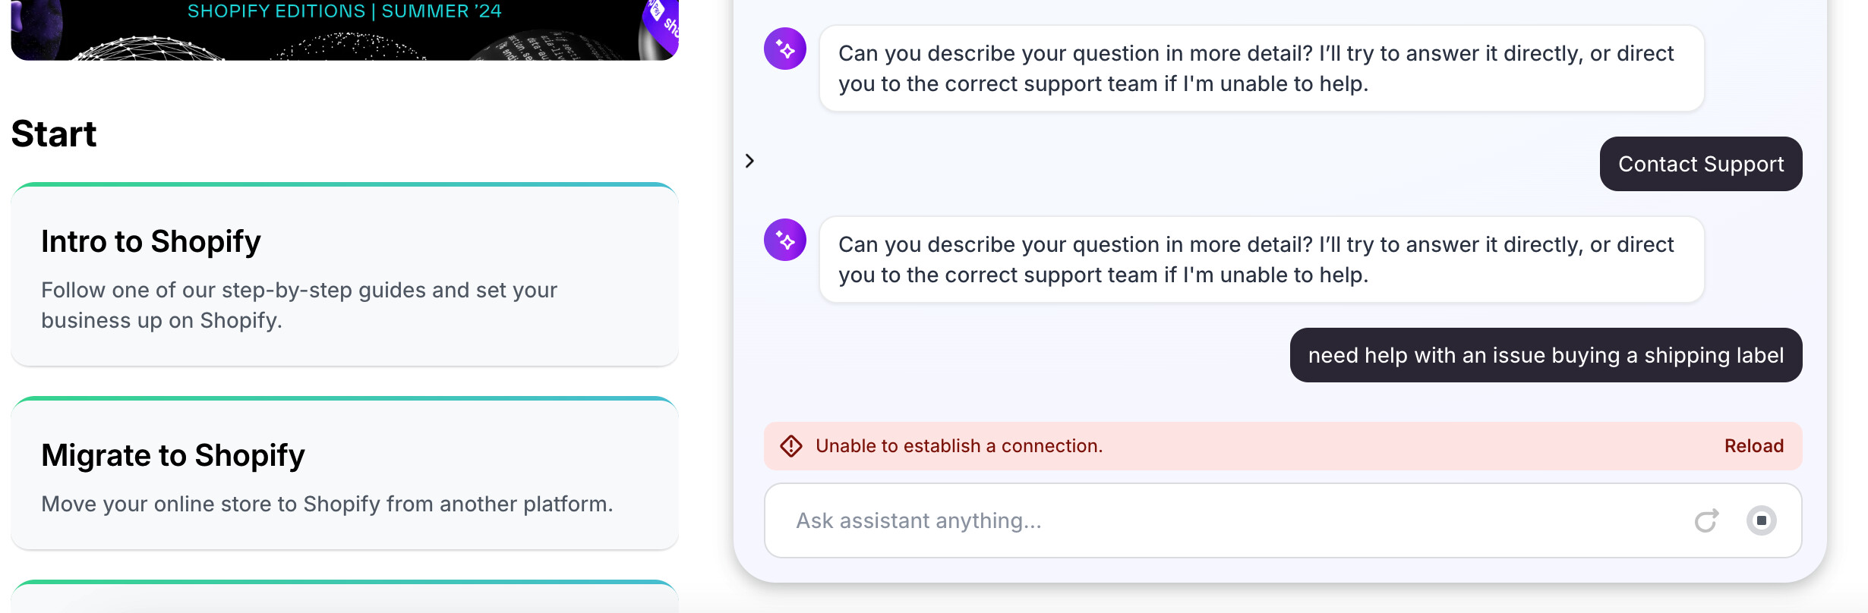Image resolution: width=1868 pixels, height=613 pixels.
Task: Collapse the assistant chat panel using the chevron arrow
Action: point(749,161)
